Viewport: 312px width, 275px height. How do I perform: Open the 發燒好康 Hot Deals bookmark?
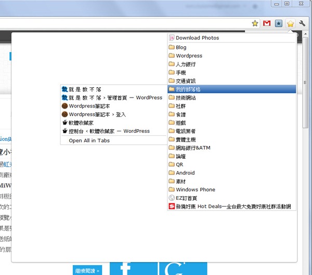[x=232, y=207]
